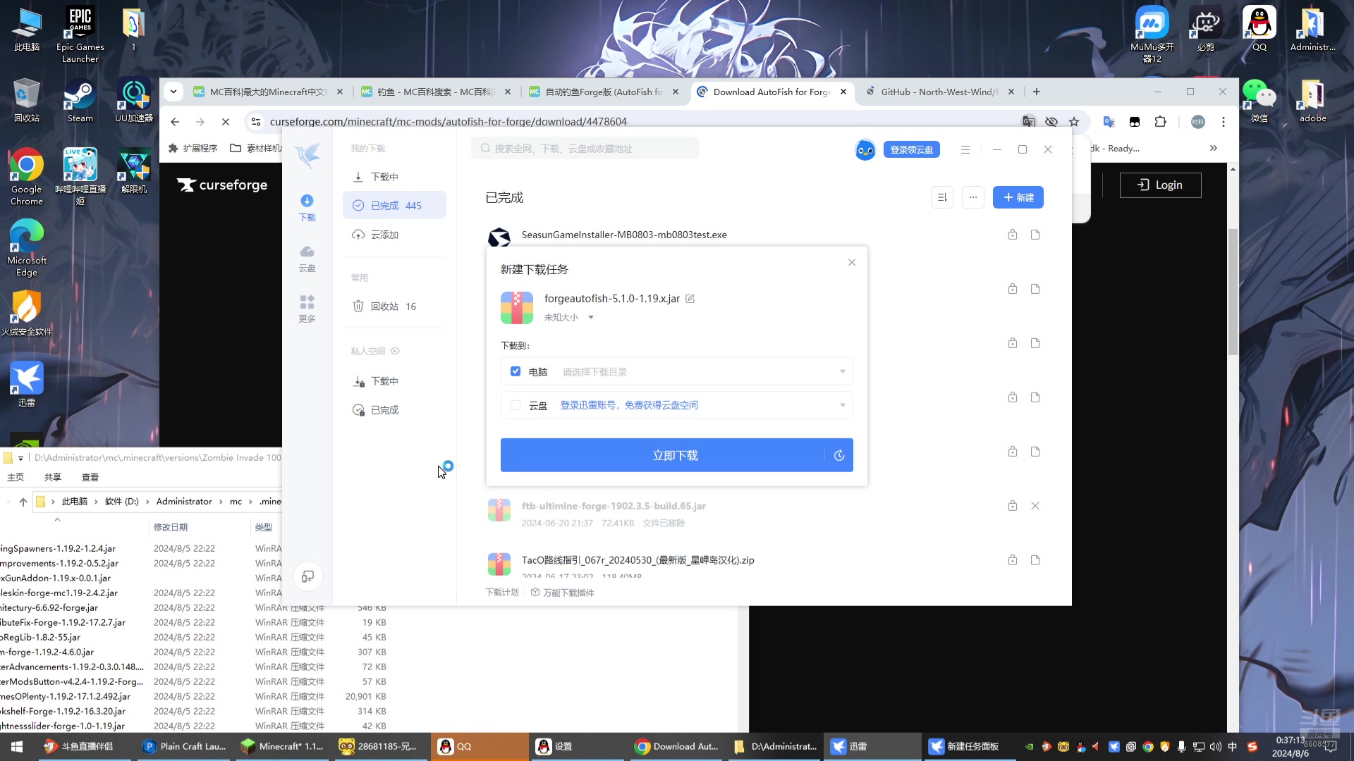Go up one folder in Explorer
Screen dimensions: 1354x761
[23, 502]
